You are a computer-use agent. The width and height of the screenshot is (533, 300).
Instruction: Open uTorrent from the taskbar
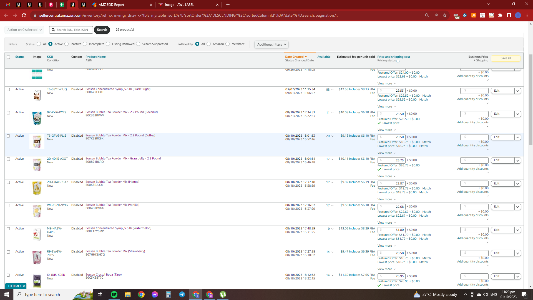223,294
